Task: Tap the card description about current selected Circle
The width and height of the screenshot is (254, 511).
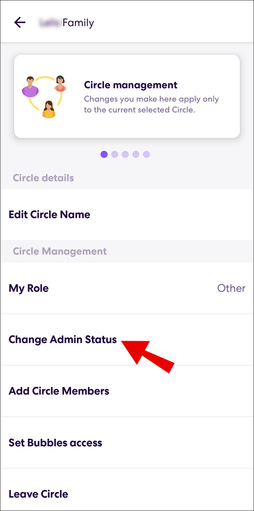Action: (151, 104)
